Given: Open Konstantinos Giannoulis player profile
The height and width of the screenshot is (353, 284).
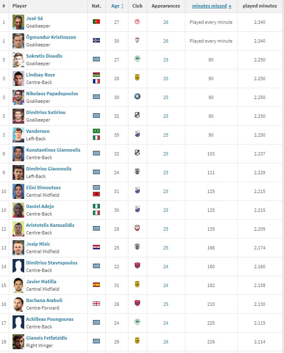Looking at the screenshot, I should click(53, 150).
